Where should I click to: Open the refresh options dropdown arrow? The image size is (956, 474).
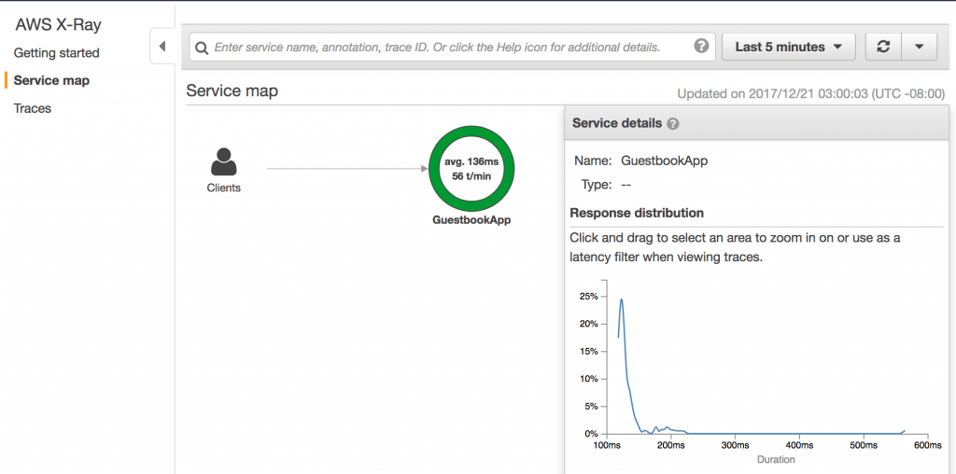click(x=920, y=47)
